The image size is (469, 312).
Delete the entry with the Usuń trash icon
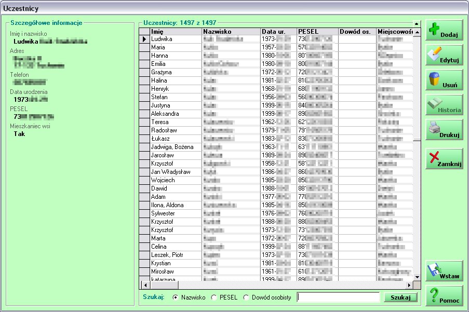444,80
